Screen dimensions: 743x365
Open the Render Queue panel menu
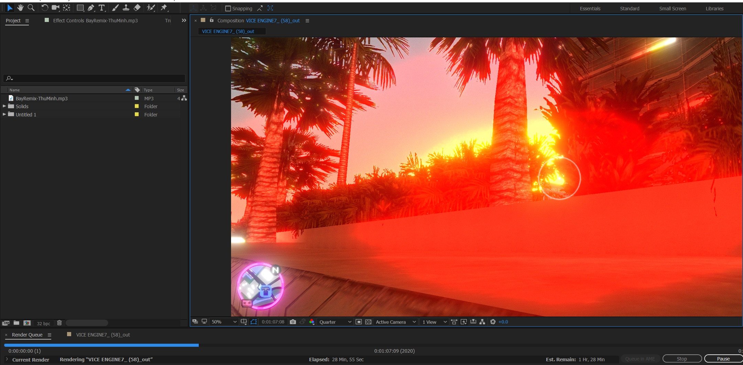[50, 335]
